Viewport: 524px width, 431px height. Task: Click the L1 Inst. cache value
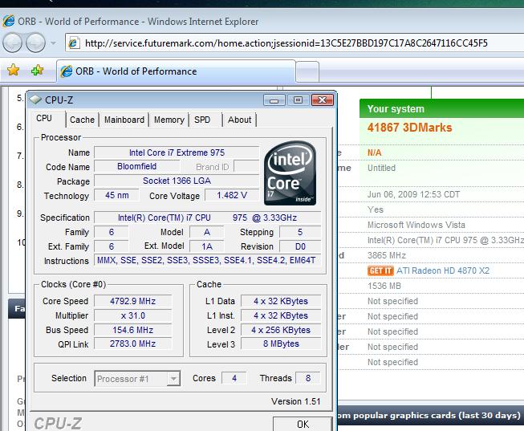click(x=281, y=315)
